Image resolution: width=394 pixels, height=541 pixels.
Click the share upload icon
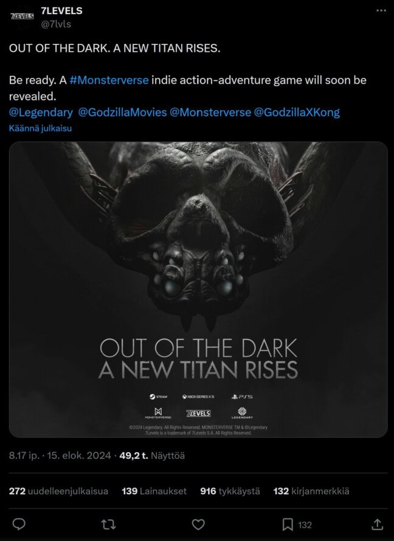coord(378,525)
